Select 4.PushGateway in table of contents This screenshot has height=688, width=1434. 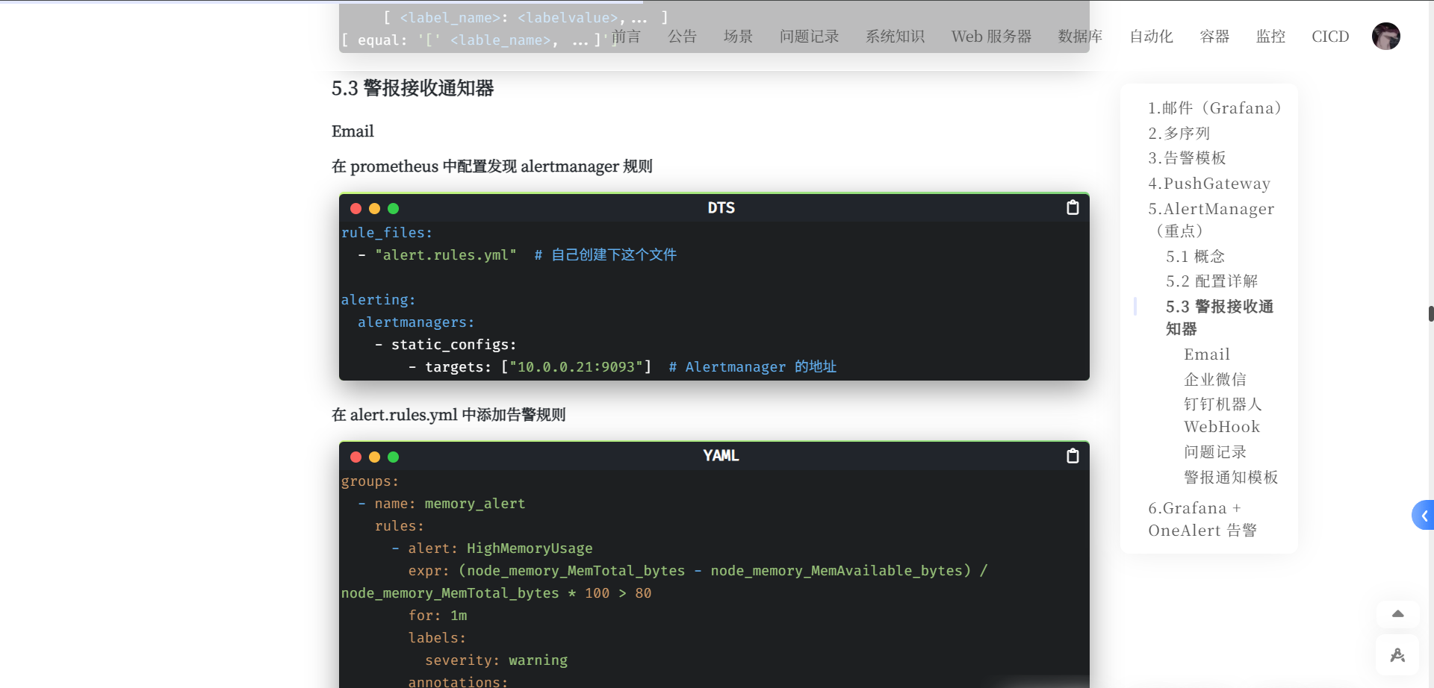point(1208,184)
